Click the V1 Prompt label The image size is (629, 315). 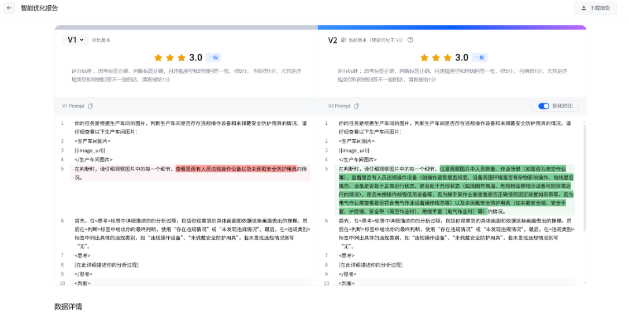pos(73,106)
